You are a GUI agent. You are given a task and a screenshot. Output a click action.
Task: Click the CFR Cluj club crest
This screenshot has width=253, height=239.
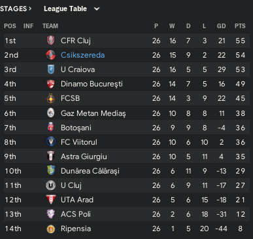51,41
